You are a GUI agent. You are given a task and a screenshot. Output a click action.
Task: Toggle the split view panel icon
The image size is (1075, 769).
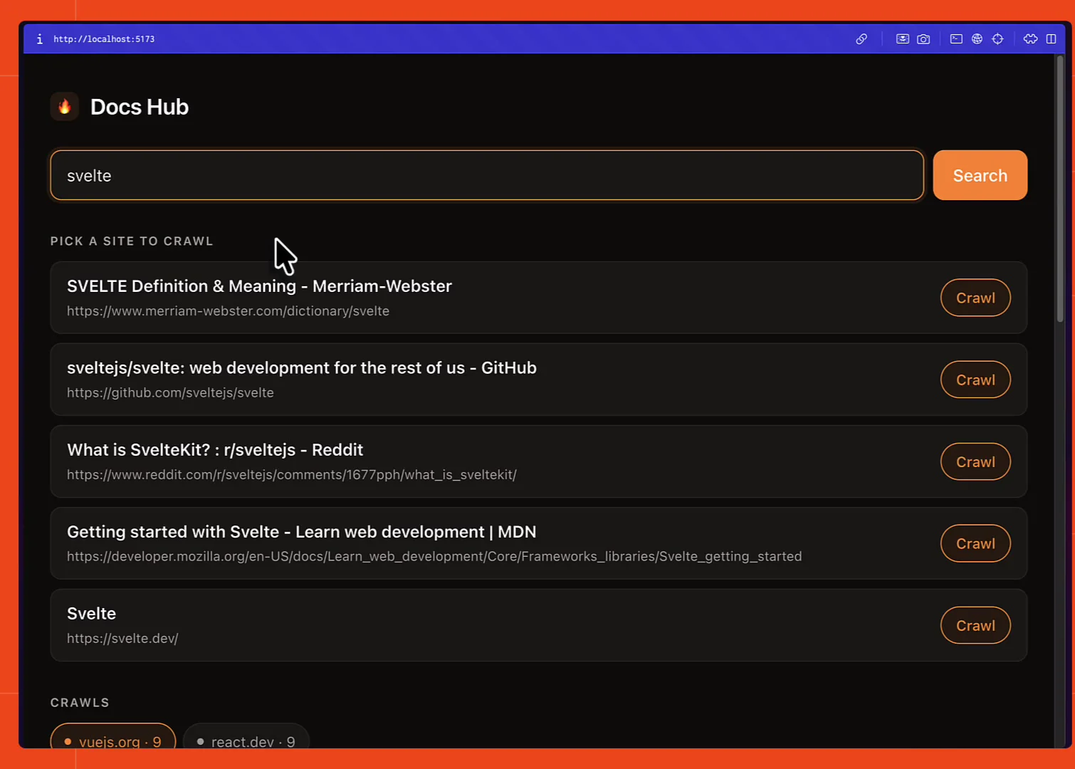(x=1051, y=39)
